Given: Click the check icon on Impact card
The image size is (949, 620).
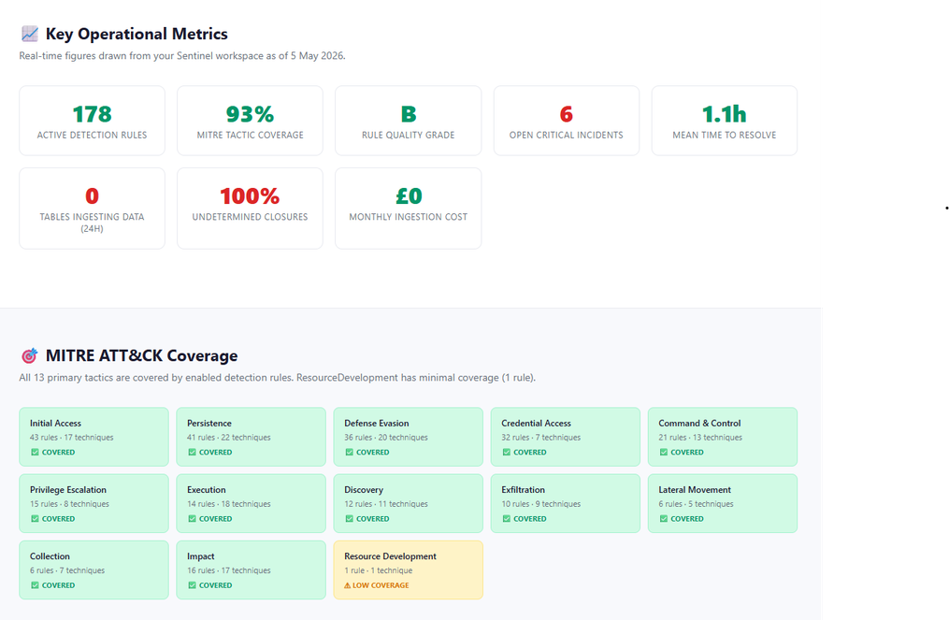Looking at the screenshot, I should click(x=192, y=585).
